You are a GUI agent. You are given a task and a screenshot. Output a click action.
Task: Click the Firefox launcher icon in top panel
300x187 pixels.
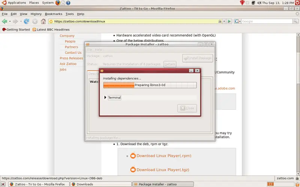pyautogui.click(x=58, y=3)
